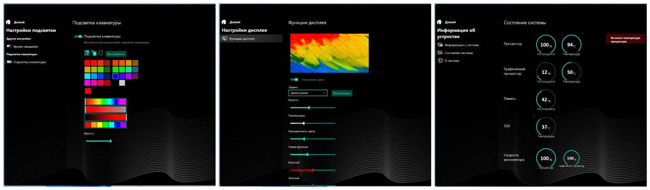Click second (copy-style) lighting mode icon
Image resolution: width=650 pixels, height=190 pixels.
pos(94,53)
